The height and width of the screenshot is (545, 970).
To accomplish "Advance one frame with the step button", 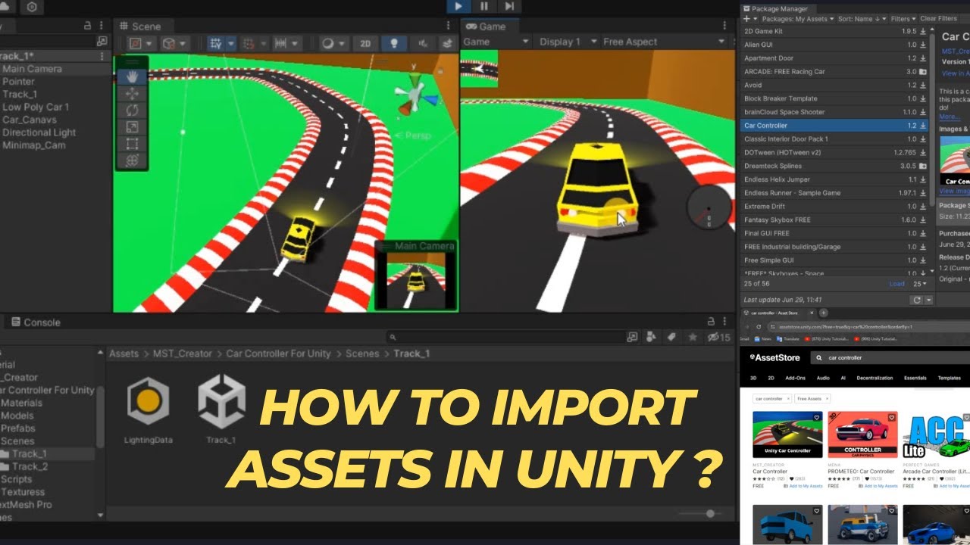I will (509, 6).
